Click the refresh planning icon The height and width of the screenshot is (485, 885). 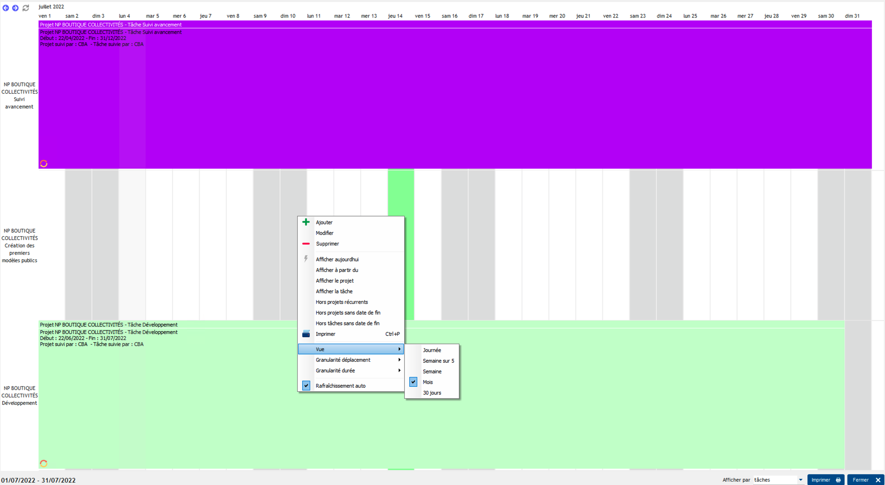(26, 8)
